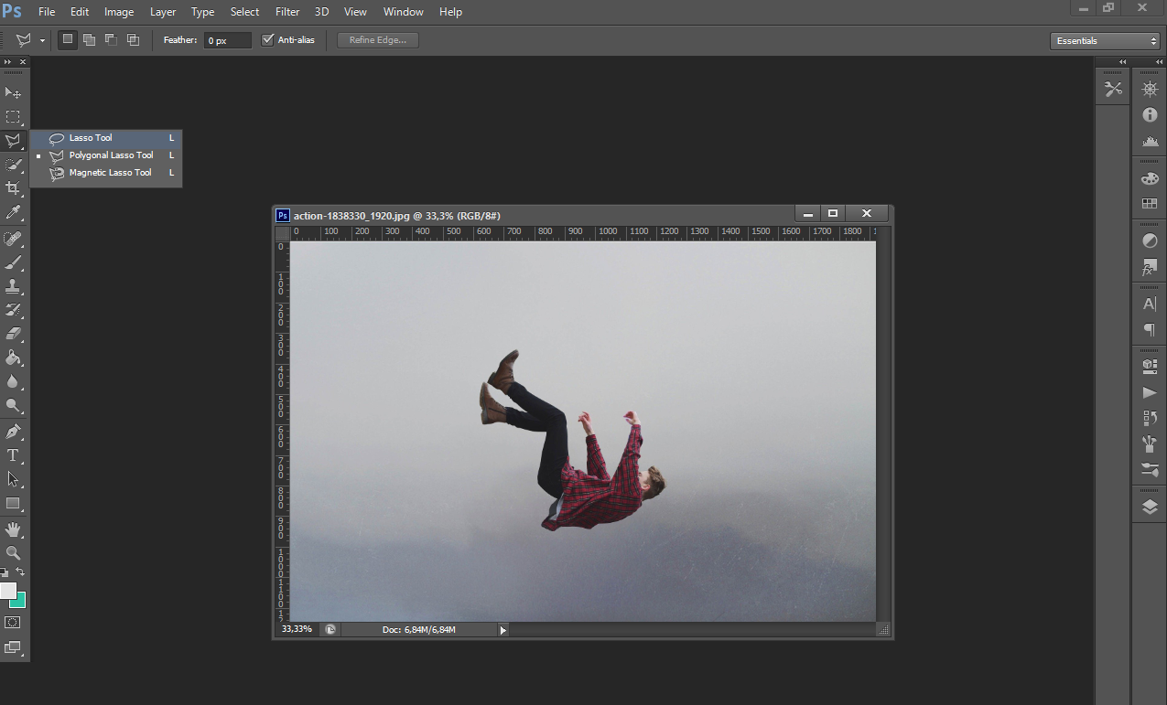Click the foreground color swatch

pos(7,591)
